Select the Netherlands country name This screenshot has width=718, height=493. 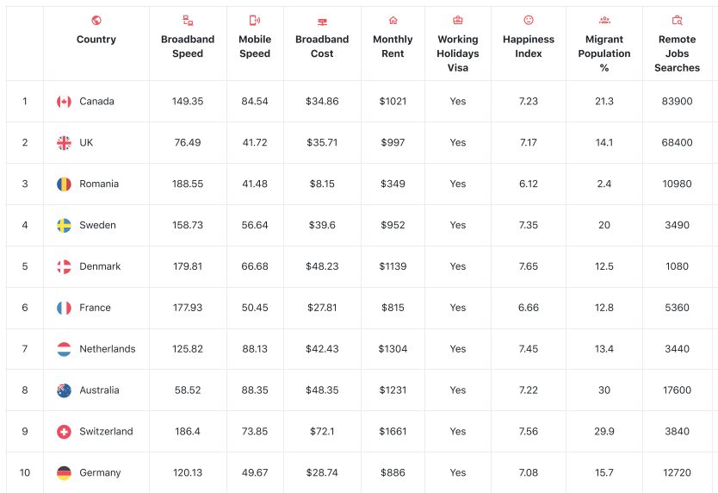tap(108, 349)
